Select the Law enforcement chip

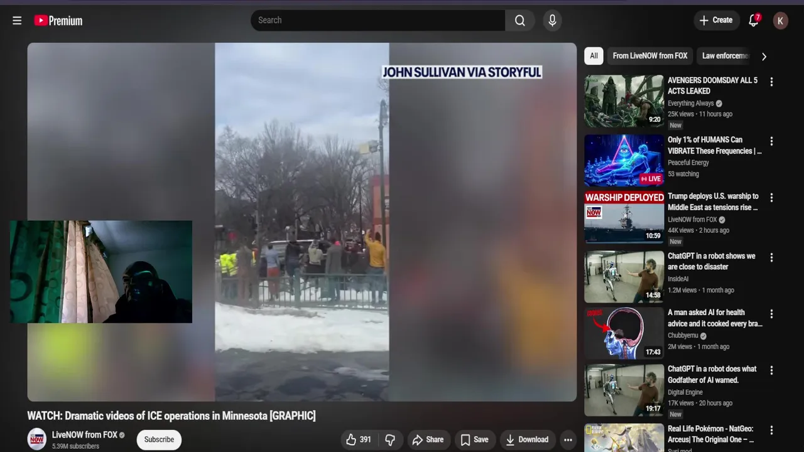click(724, 56)
